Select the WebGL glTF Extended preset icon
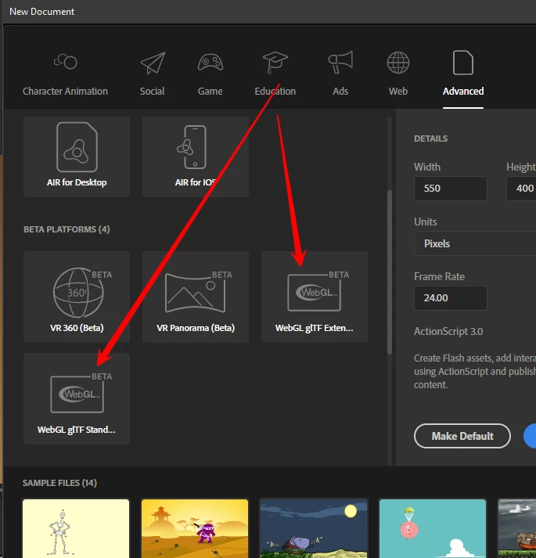Viewport: 536px width, 558px height. (318, 291)
